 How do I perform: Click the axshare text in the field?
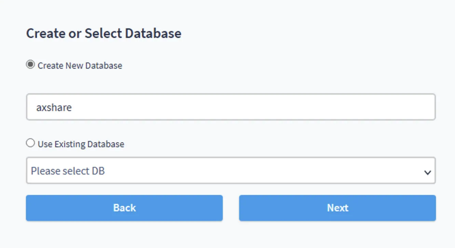[x=54, y=107]
